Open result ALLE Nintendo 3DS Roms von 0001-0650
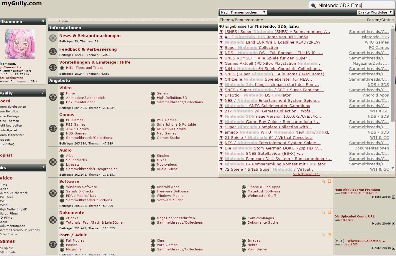The height and width of the screenshot is (256, 396). pos(266,37)
